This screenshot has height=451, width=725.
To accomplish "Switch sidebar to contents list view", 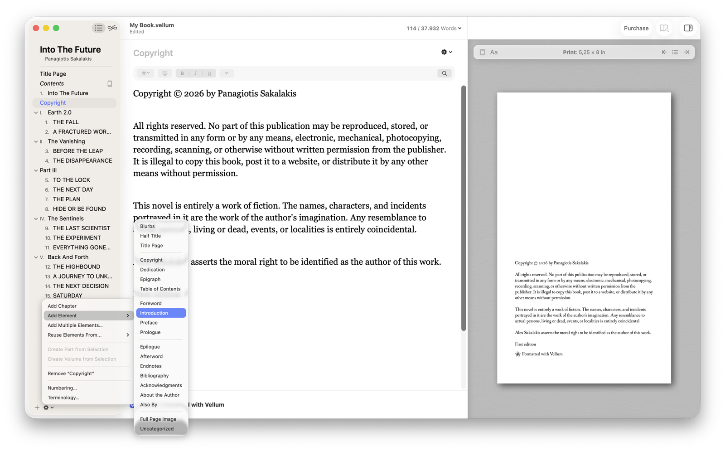I will pyautogui.click(x=98, y=28).
